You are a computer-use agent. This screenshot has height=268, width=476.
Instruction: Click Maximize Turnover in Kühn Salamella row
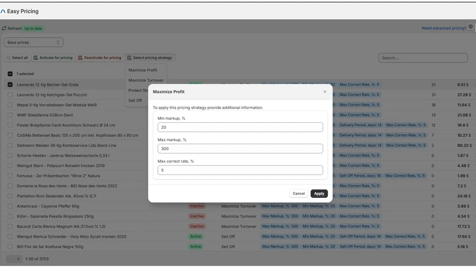click(x=239, y=216)
